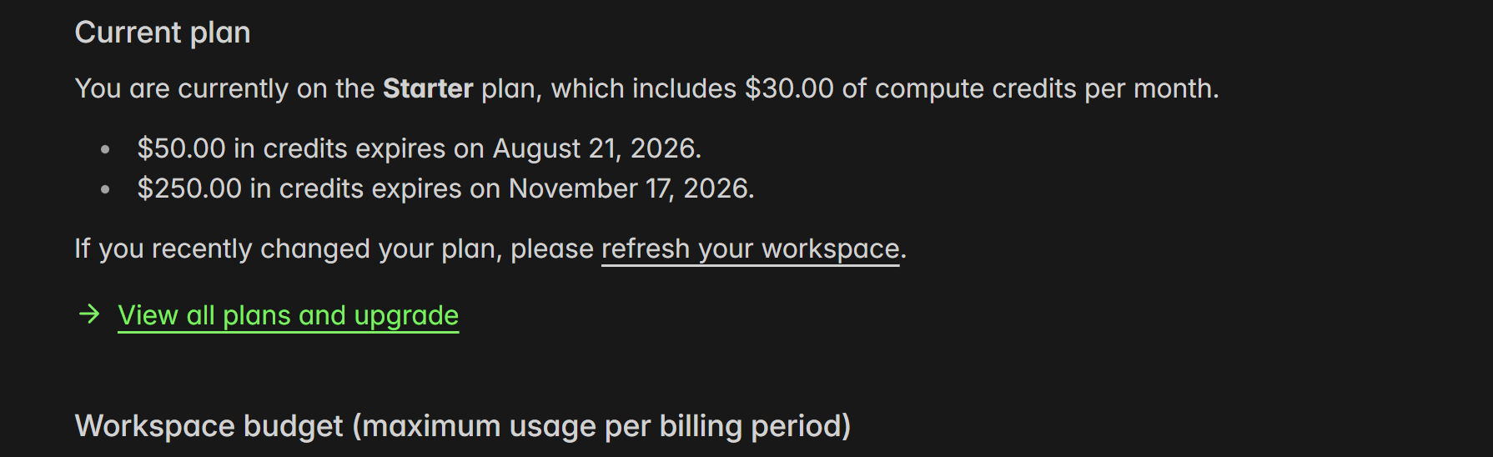This screenshot has width=1493, height=457.
Task: Click the $30.00 monthly credits amount
Action: point(789,88)
